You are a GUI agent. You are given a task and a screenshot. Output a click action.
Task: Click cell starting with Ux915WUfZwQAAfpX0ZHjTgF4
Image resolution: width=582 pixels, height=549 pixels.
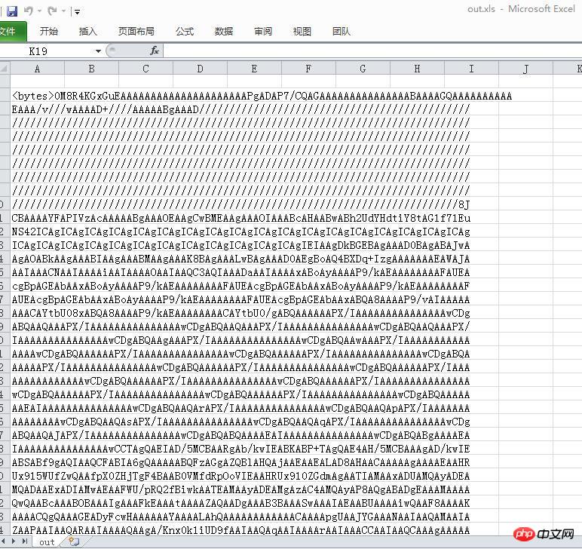pos(240,476)
